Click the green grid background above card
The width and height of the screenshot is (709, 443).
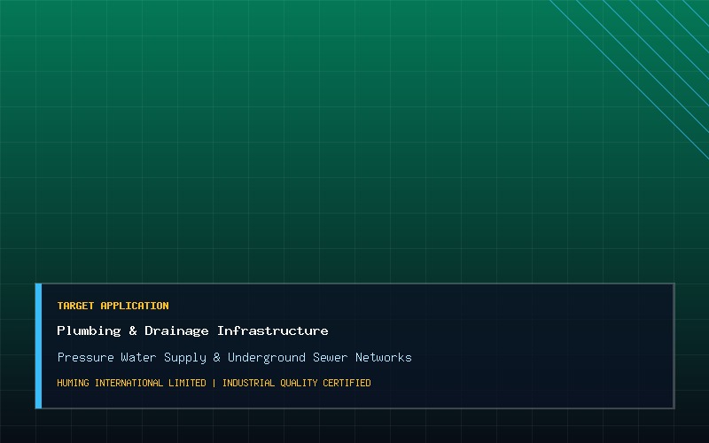(316, 136)
